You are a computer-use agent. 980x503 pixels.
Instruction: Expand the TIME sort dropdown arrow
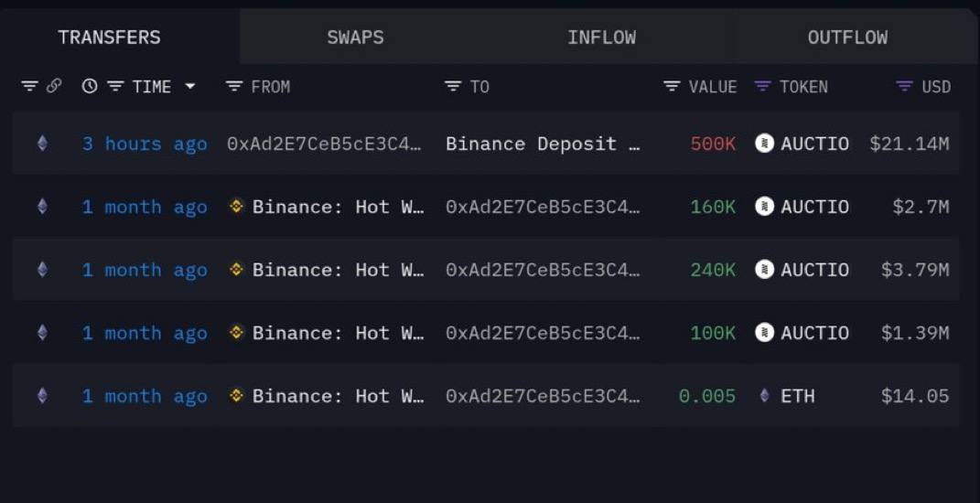pyautogui.click(x=190, y=86)
